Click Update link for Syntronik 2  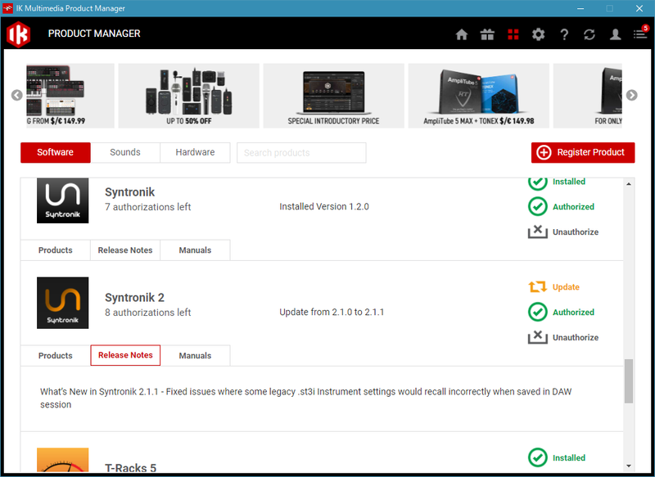coord(566,287)
